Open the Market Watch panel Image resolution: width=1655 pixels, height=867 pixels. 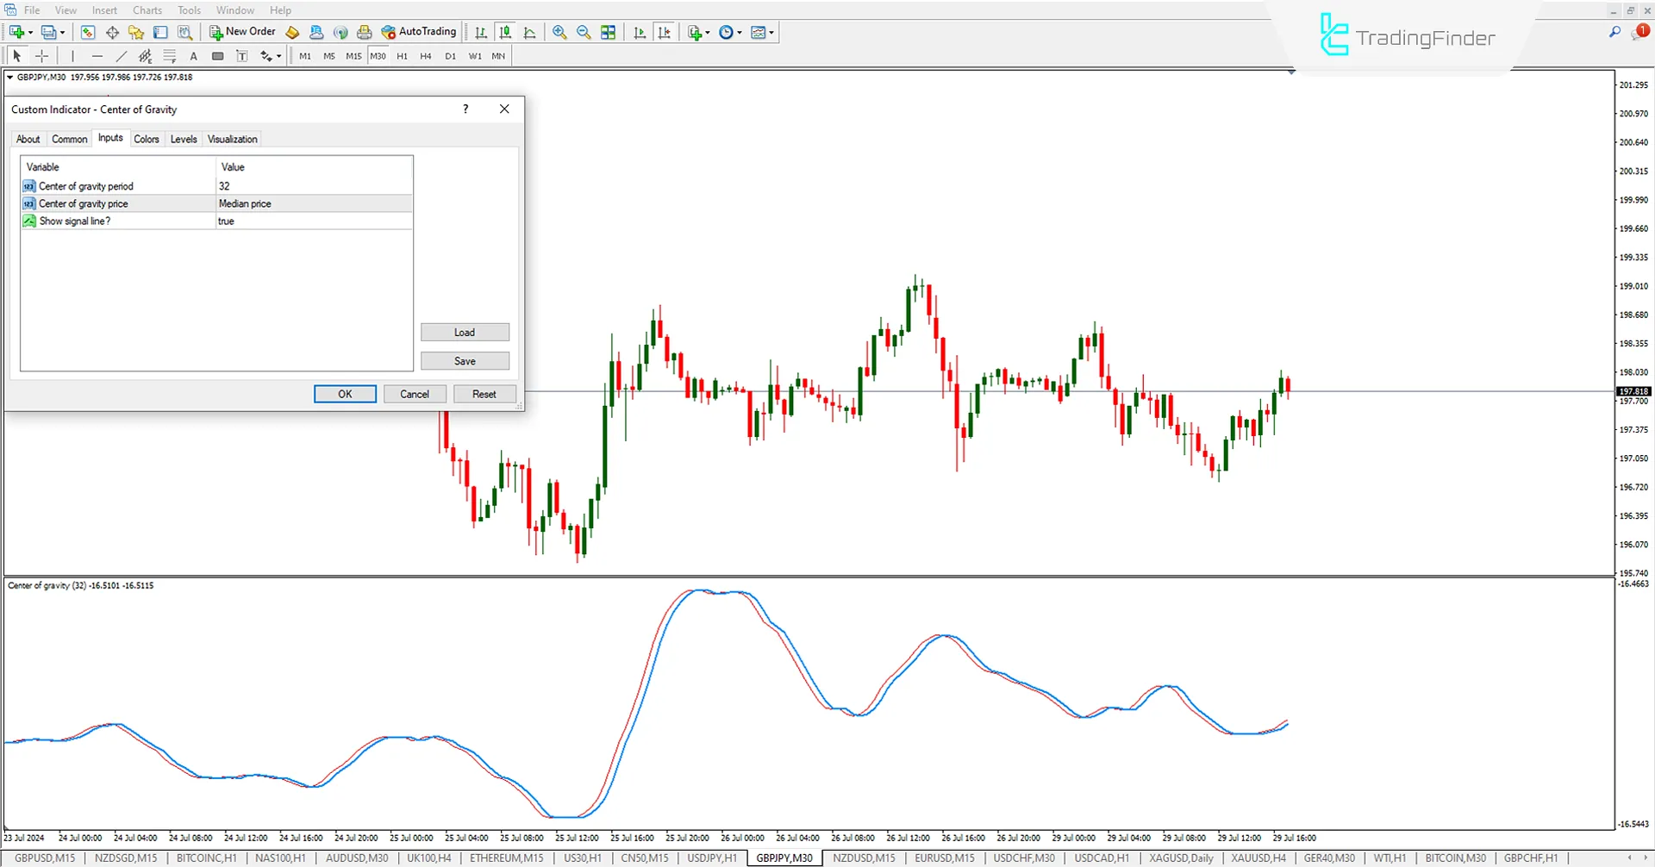pyautogui.click(x=88, y=32)
